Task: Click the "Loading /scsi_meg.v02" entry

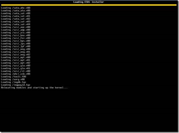Action: [x=16, y=55]
